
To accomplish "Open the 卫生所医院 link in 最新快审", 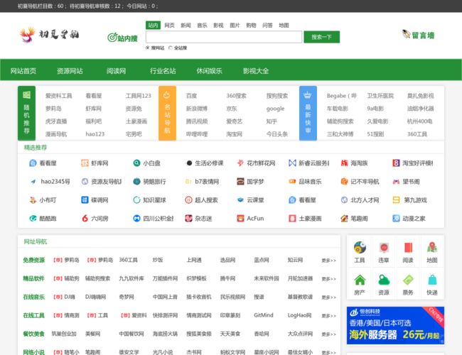I will click(x=380, y=96).
